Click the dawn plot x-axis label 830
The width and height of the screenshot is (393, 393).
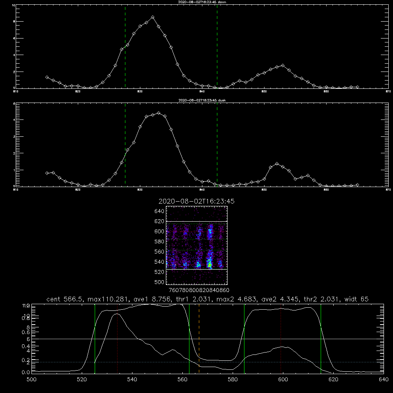click(x=140, y=92)
